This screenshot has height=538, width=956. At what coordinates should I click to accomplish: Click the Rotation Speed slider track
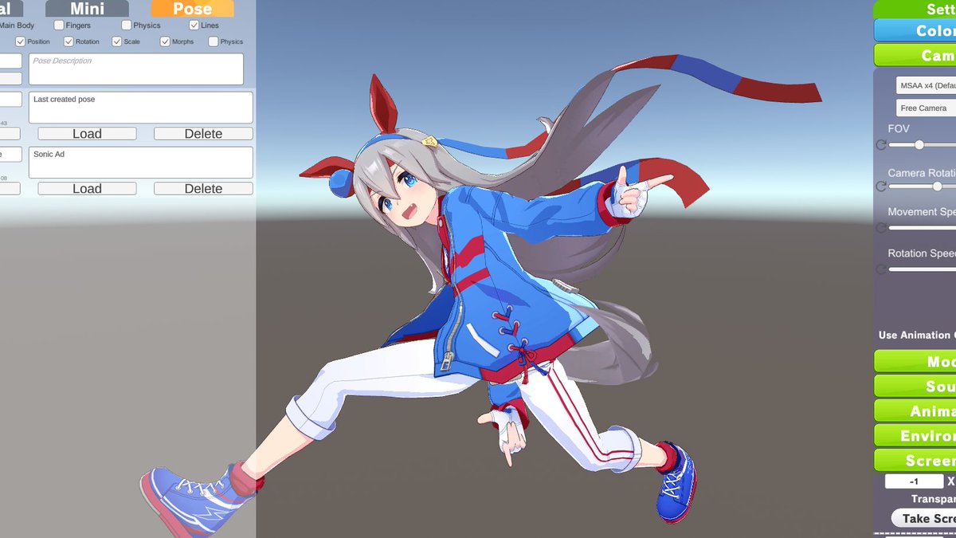[x=923, y=269]
